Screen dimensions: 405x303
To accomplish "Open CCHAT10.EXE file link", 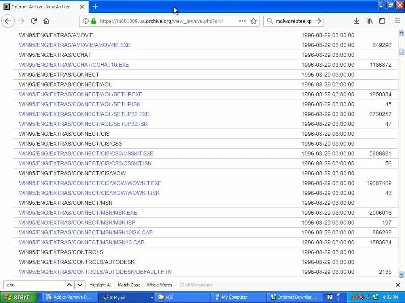I will click(x=74, y=65).
